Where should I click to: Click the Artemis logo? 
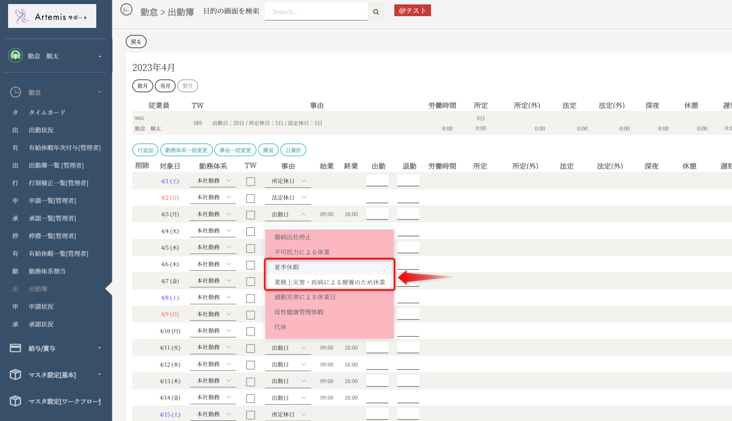pyautogui.click(x=52, y=17)
